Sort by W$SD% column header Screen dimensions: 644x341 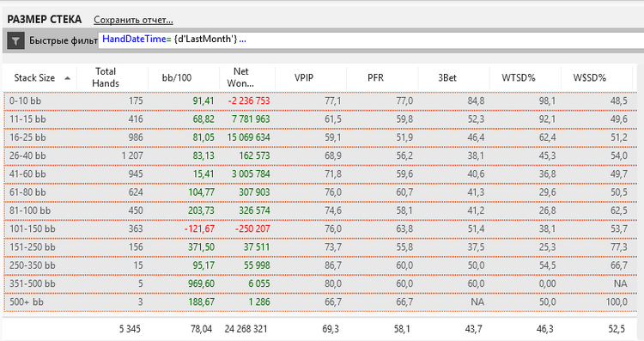(x=597, y=77)
